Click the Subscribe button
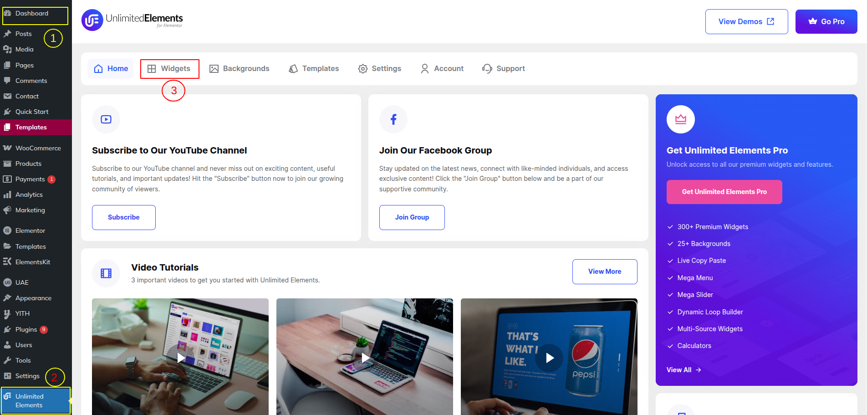This screenshot has height=415, width=867. coord(124,217)
